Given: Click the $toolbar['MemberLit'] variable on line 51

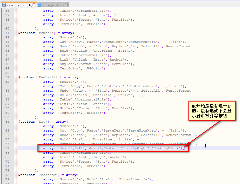Looking at the screenshot, I should point(40,77).
